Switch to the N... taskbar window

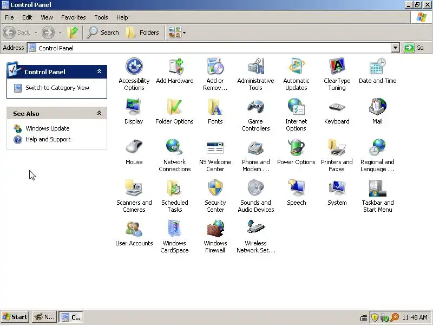coord(44,317)
